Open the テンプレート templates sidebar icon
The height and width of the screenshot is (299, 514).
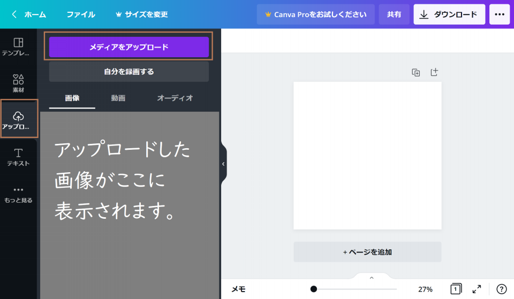(18, 47)
